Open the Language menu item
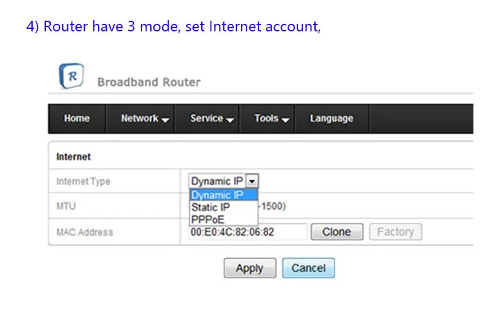Image resolution: width=503 pixels, height=314 pixels. (x=332, y=118)
